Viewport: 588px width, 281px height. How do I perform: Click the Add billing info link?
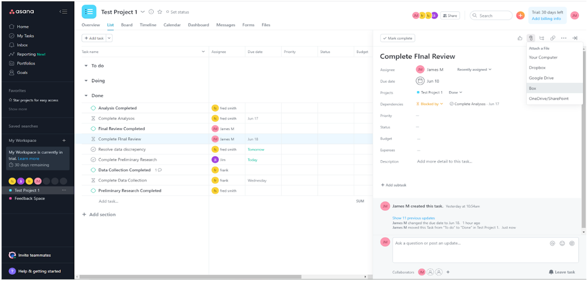pos(546,19)
